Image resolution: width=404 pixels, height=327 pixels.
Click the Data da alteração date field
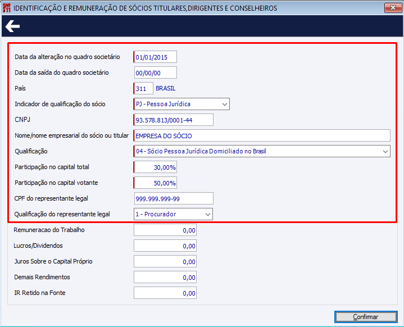click(x=156, y=57)
